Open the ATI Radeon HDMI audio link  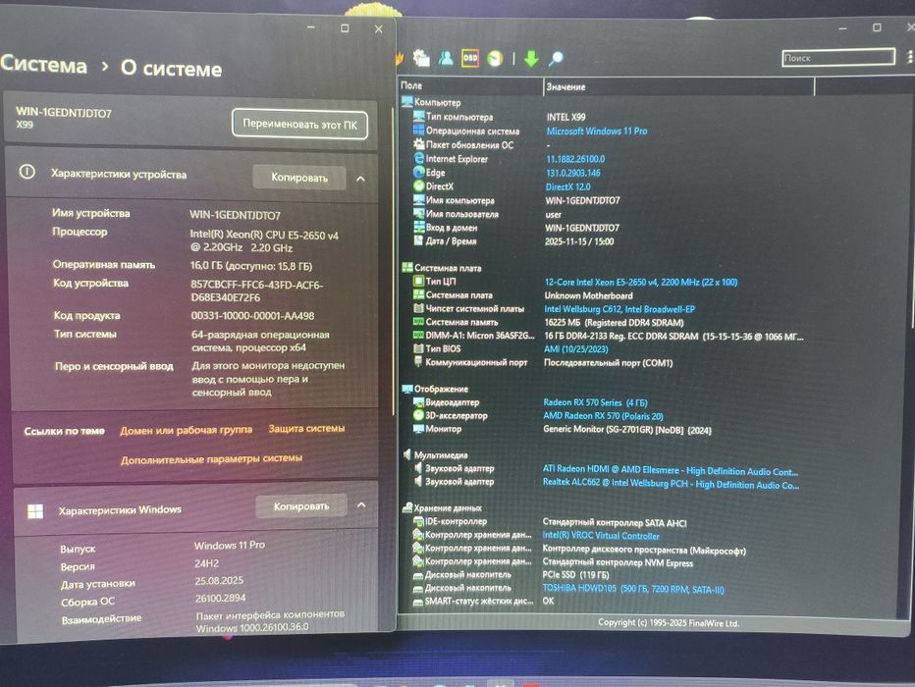[x=671, y=470]
